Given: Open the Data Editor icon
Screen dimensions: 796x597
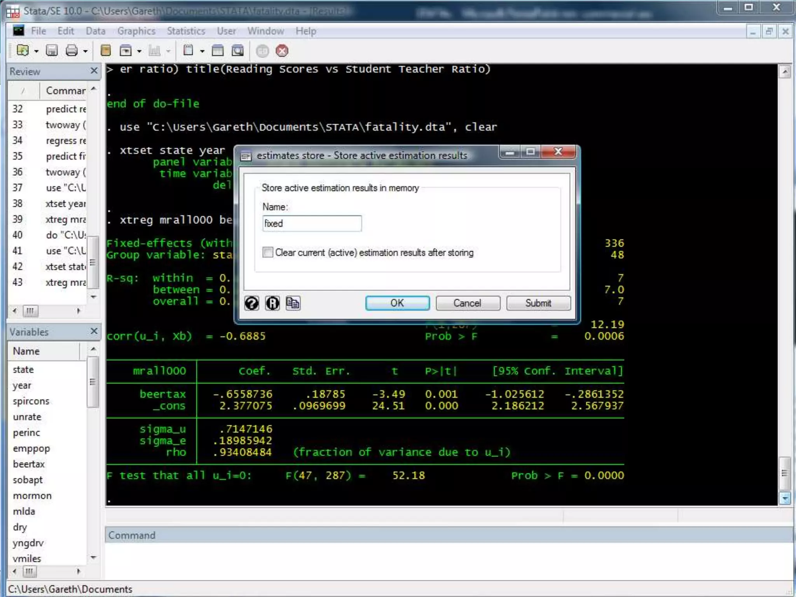Looking at the screenshot, I should [x=218, y=51].
